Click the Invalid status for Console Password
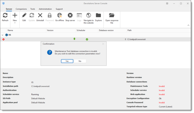This screenshot has height=113, width=194. click(x=162, y=102)
